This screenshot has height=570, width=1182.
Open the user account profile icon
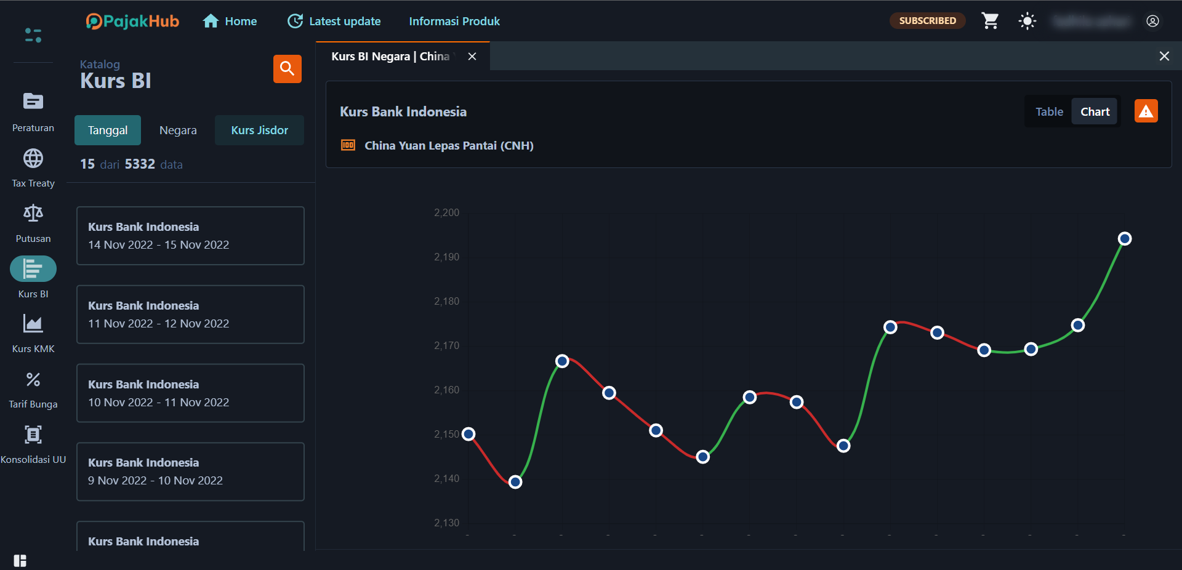pos(1153,21)
